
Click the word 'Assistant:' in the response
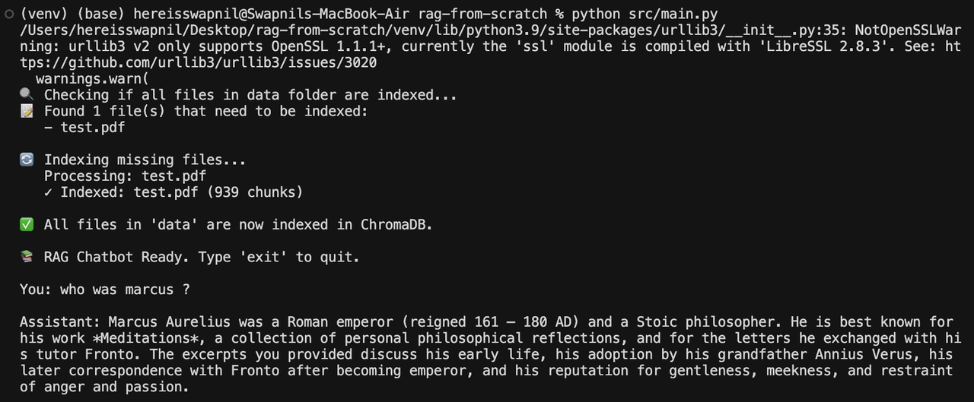pyautogui.click(x=60, y=322)
